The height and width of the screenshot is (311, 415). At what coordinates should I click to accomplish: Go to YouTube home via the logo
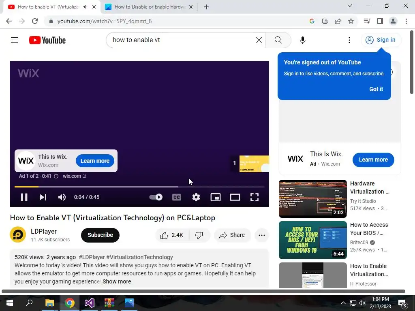[47, 40]
